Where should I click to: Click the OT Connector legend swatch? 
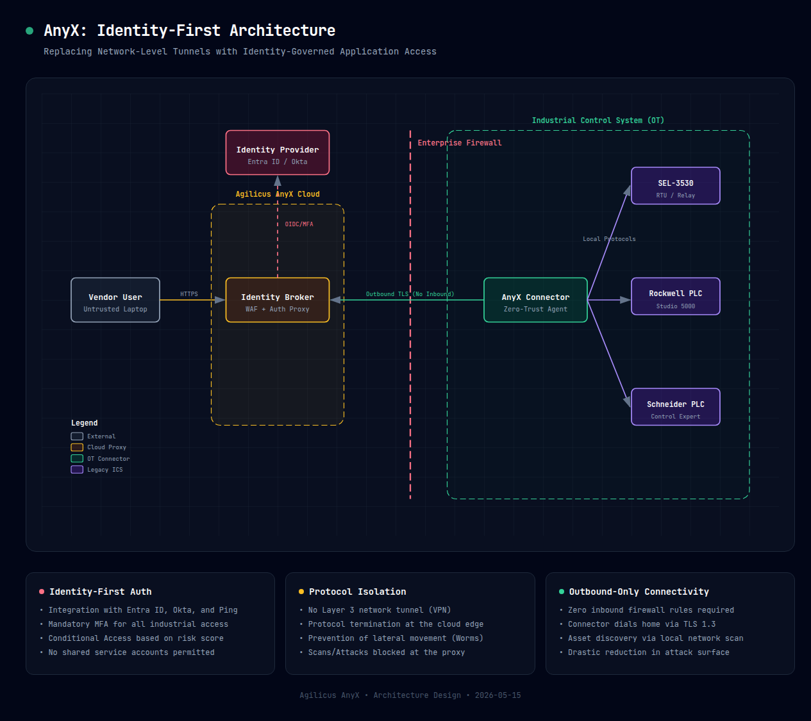coord(77,459)
